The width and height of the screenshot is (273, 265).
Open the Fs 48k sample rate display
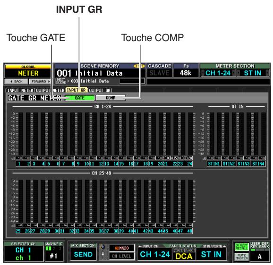[186, 73]
